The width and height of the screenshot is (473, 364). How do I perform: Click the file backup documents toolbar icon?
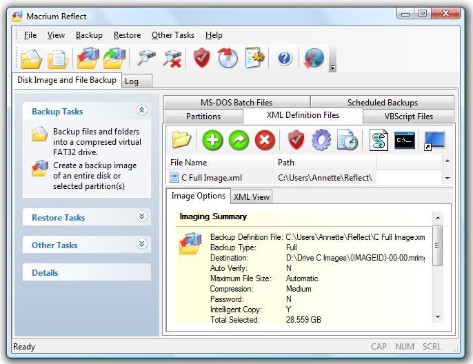(58, 59)
